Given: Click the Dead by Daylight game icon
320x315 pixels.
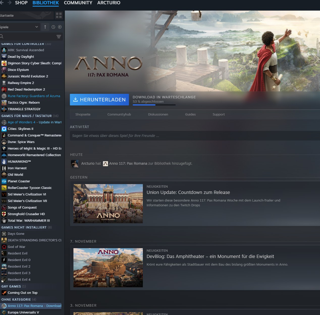Looking at the screenshot, I should (x=4, y=57).
